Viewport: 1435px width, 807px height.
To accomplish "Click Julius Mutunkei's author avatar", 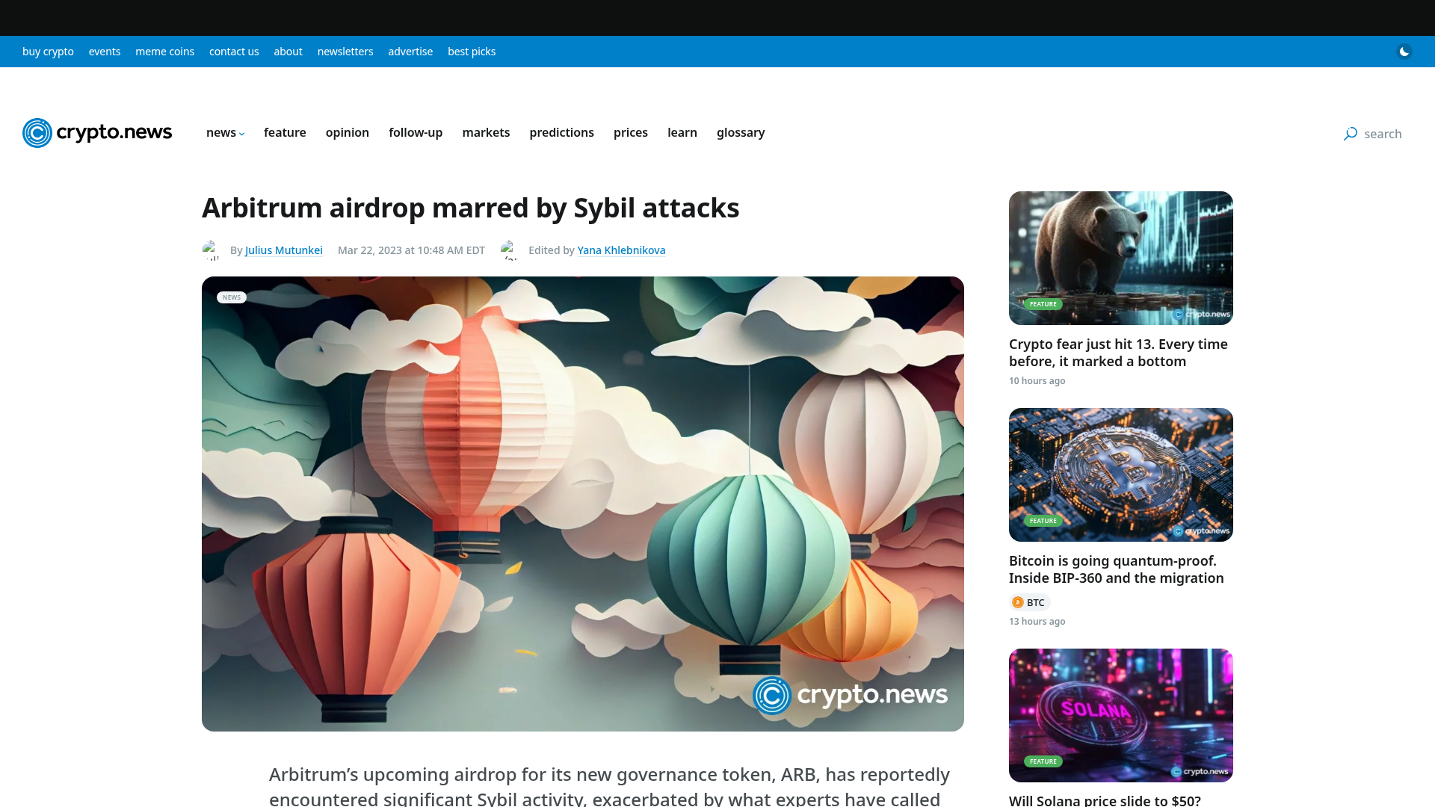I will pyautogui.click(x=212, y=250).
